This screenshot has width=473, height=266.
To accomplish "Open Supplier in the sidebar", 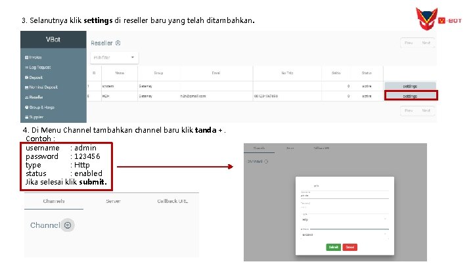I will [x=34, y=117].
